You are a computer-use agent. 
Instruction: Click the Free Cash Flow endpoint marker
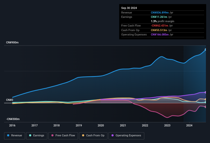pyautogui.click(x=206, y=107)
